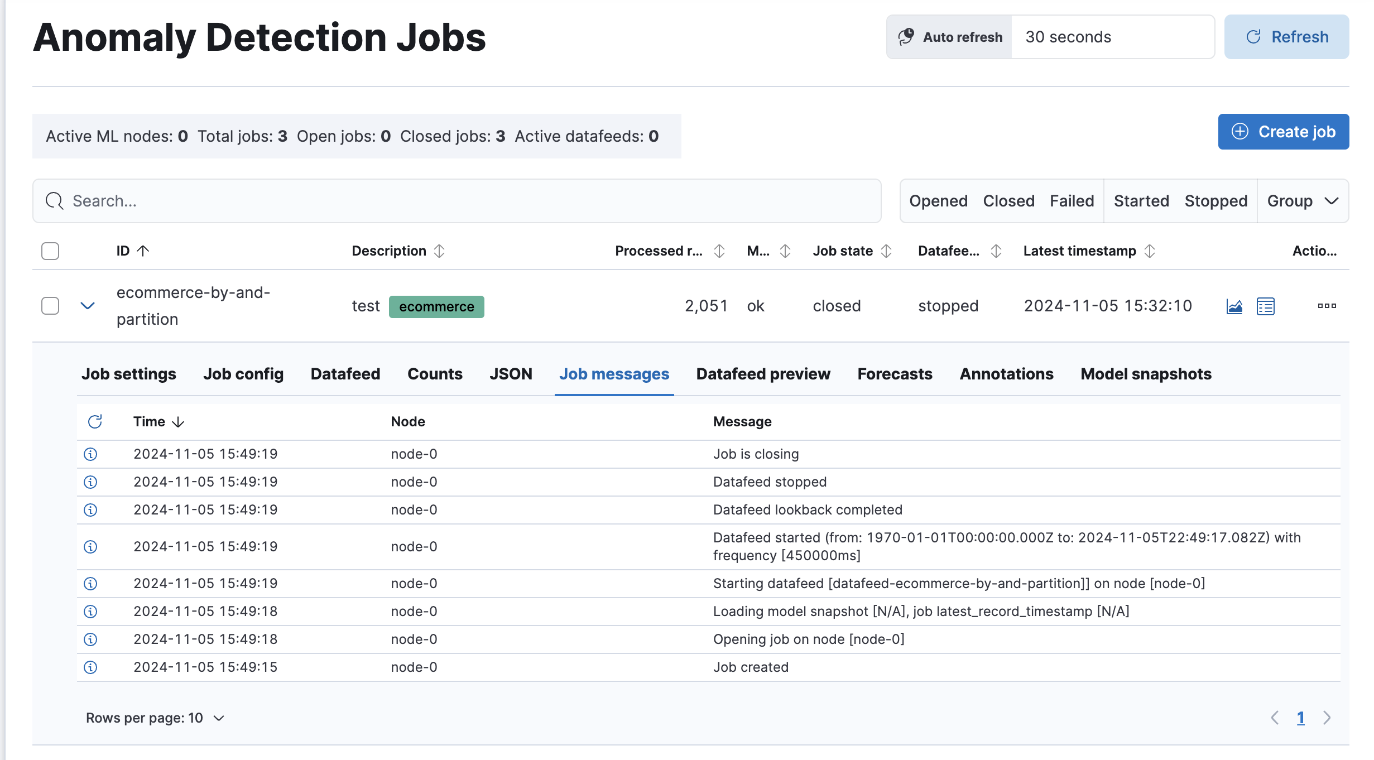Open row actions three-dots menu
The width and height of the screenshot is (1374, 760).
pos(1327,306)
